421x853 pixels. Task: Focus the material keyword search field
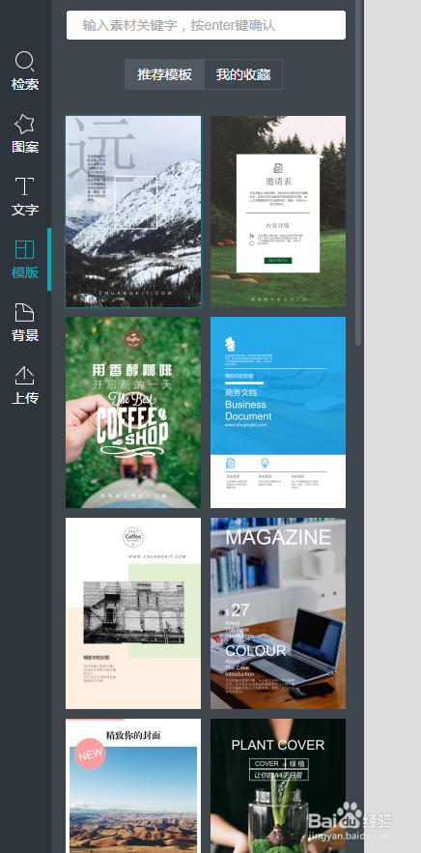click(206, 25)
